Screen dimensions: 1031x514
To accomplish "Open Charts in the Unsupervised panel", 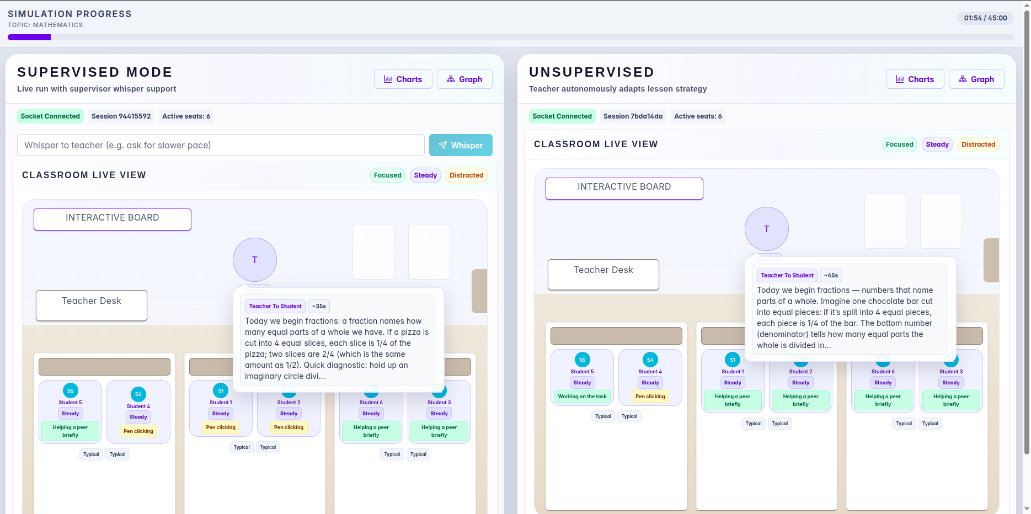I will pos(915,79).
